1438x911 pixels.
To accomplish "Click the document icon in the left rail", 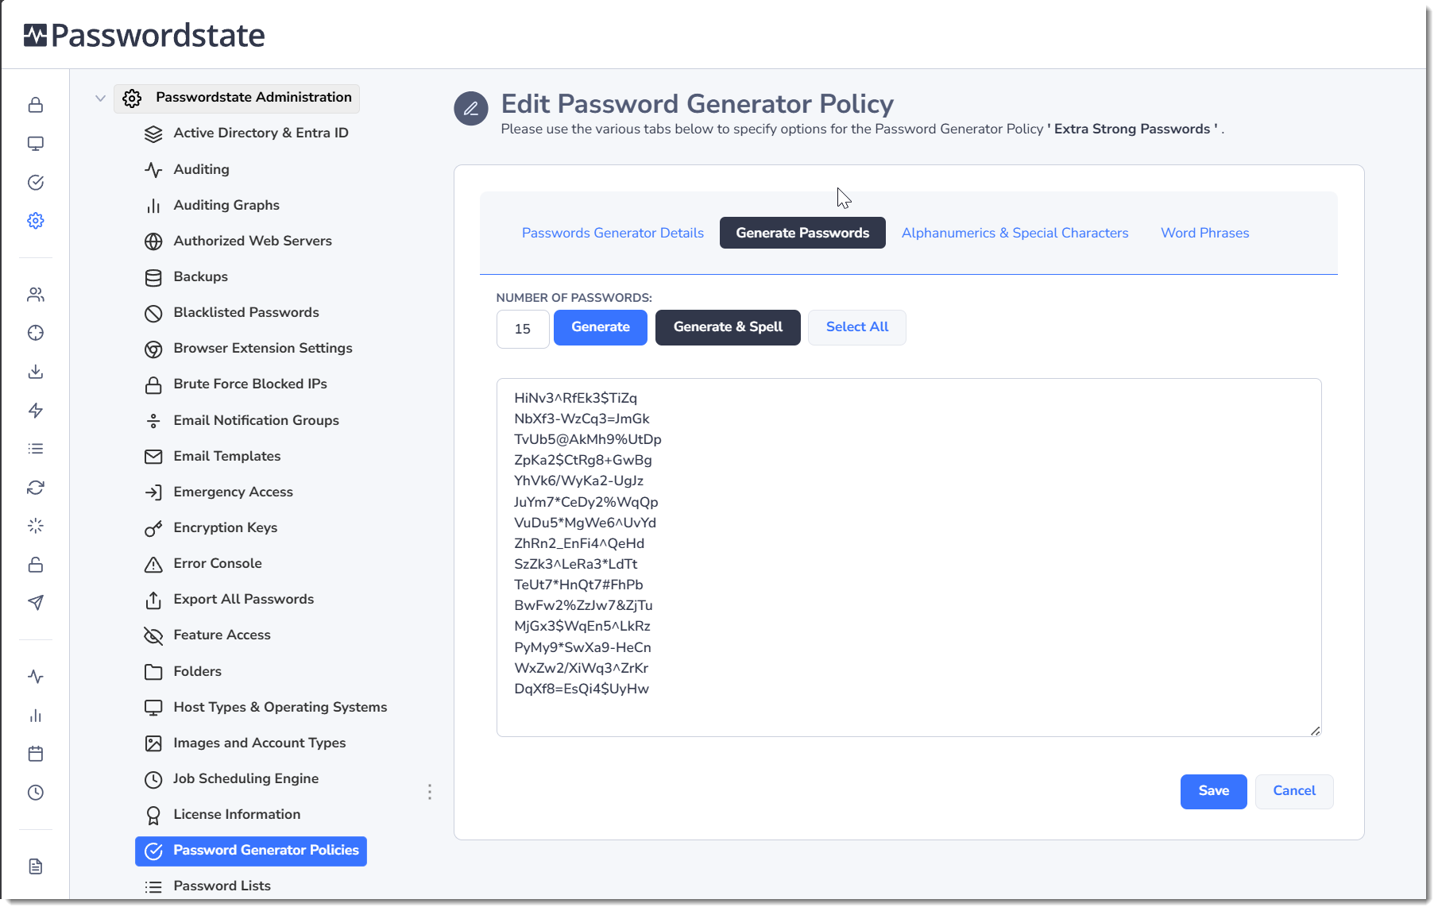I will click(x=36, y=867).
